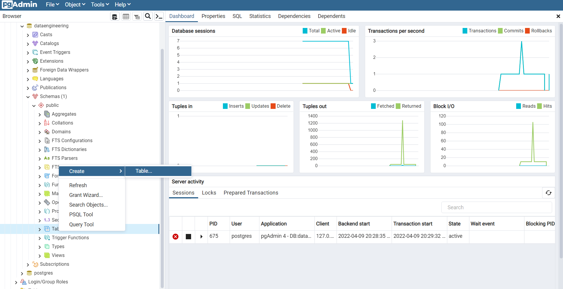This screenshot has width=563, height=289.
Task: Switch to the Dependencies tab
Action: (x=294, y=16)
